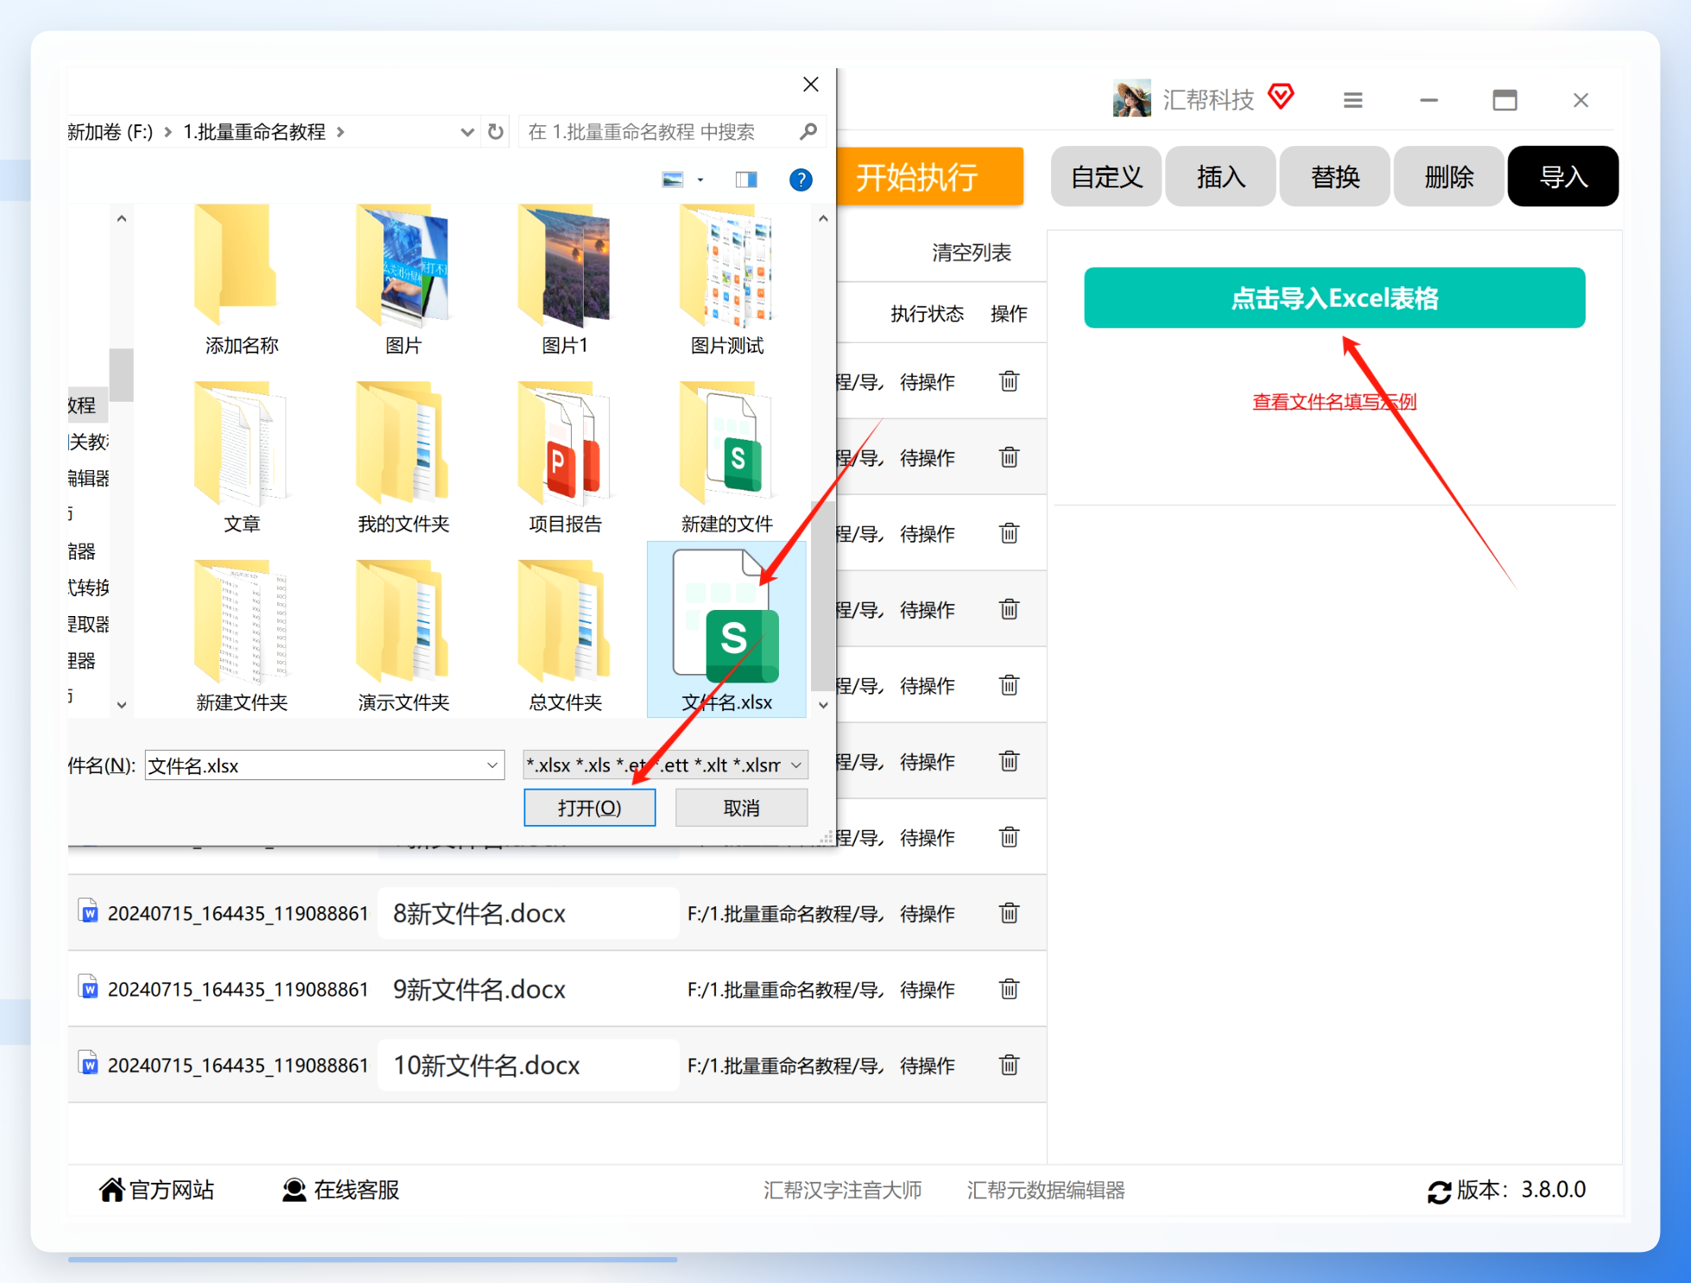Expand the chevron after 新加卷 (F:)
Viewport: 1691px width, 1283px height.
click(168, 132)
